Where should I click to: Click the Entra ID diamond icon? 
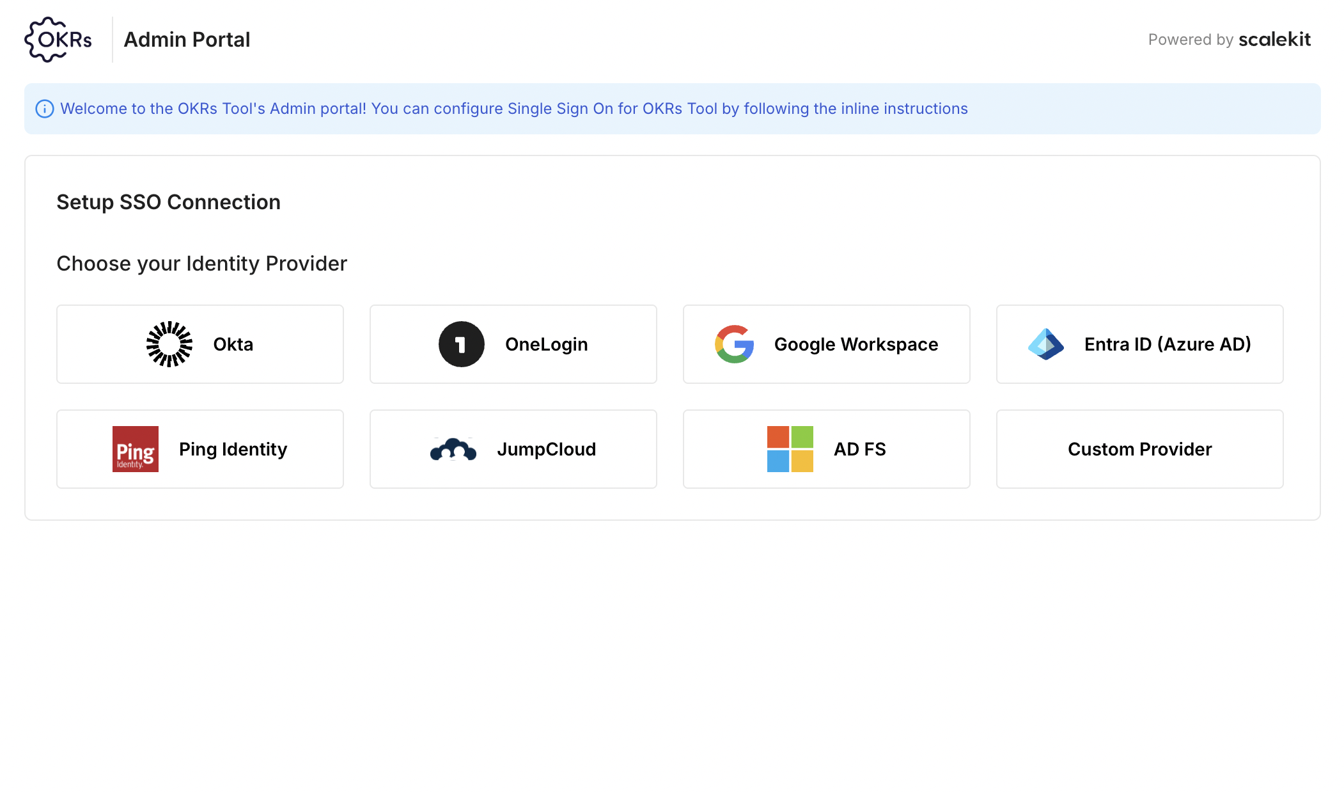1046,344
